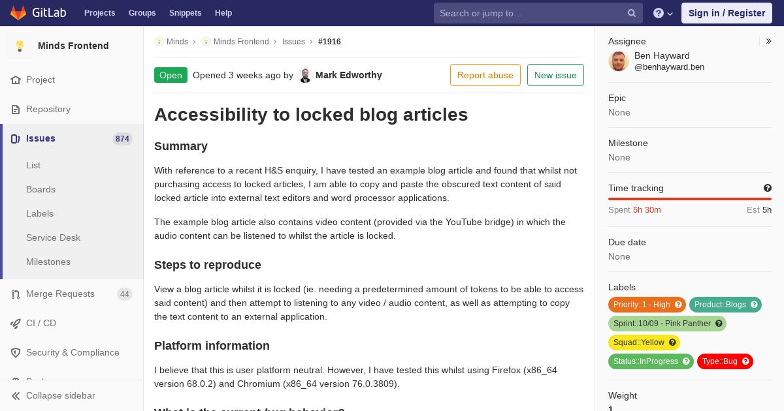The width and height of the screenshot is (784, 411).
Task: Click the Issues breadcrumb link
Action: pyautogui.click(x=293, y=41)
